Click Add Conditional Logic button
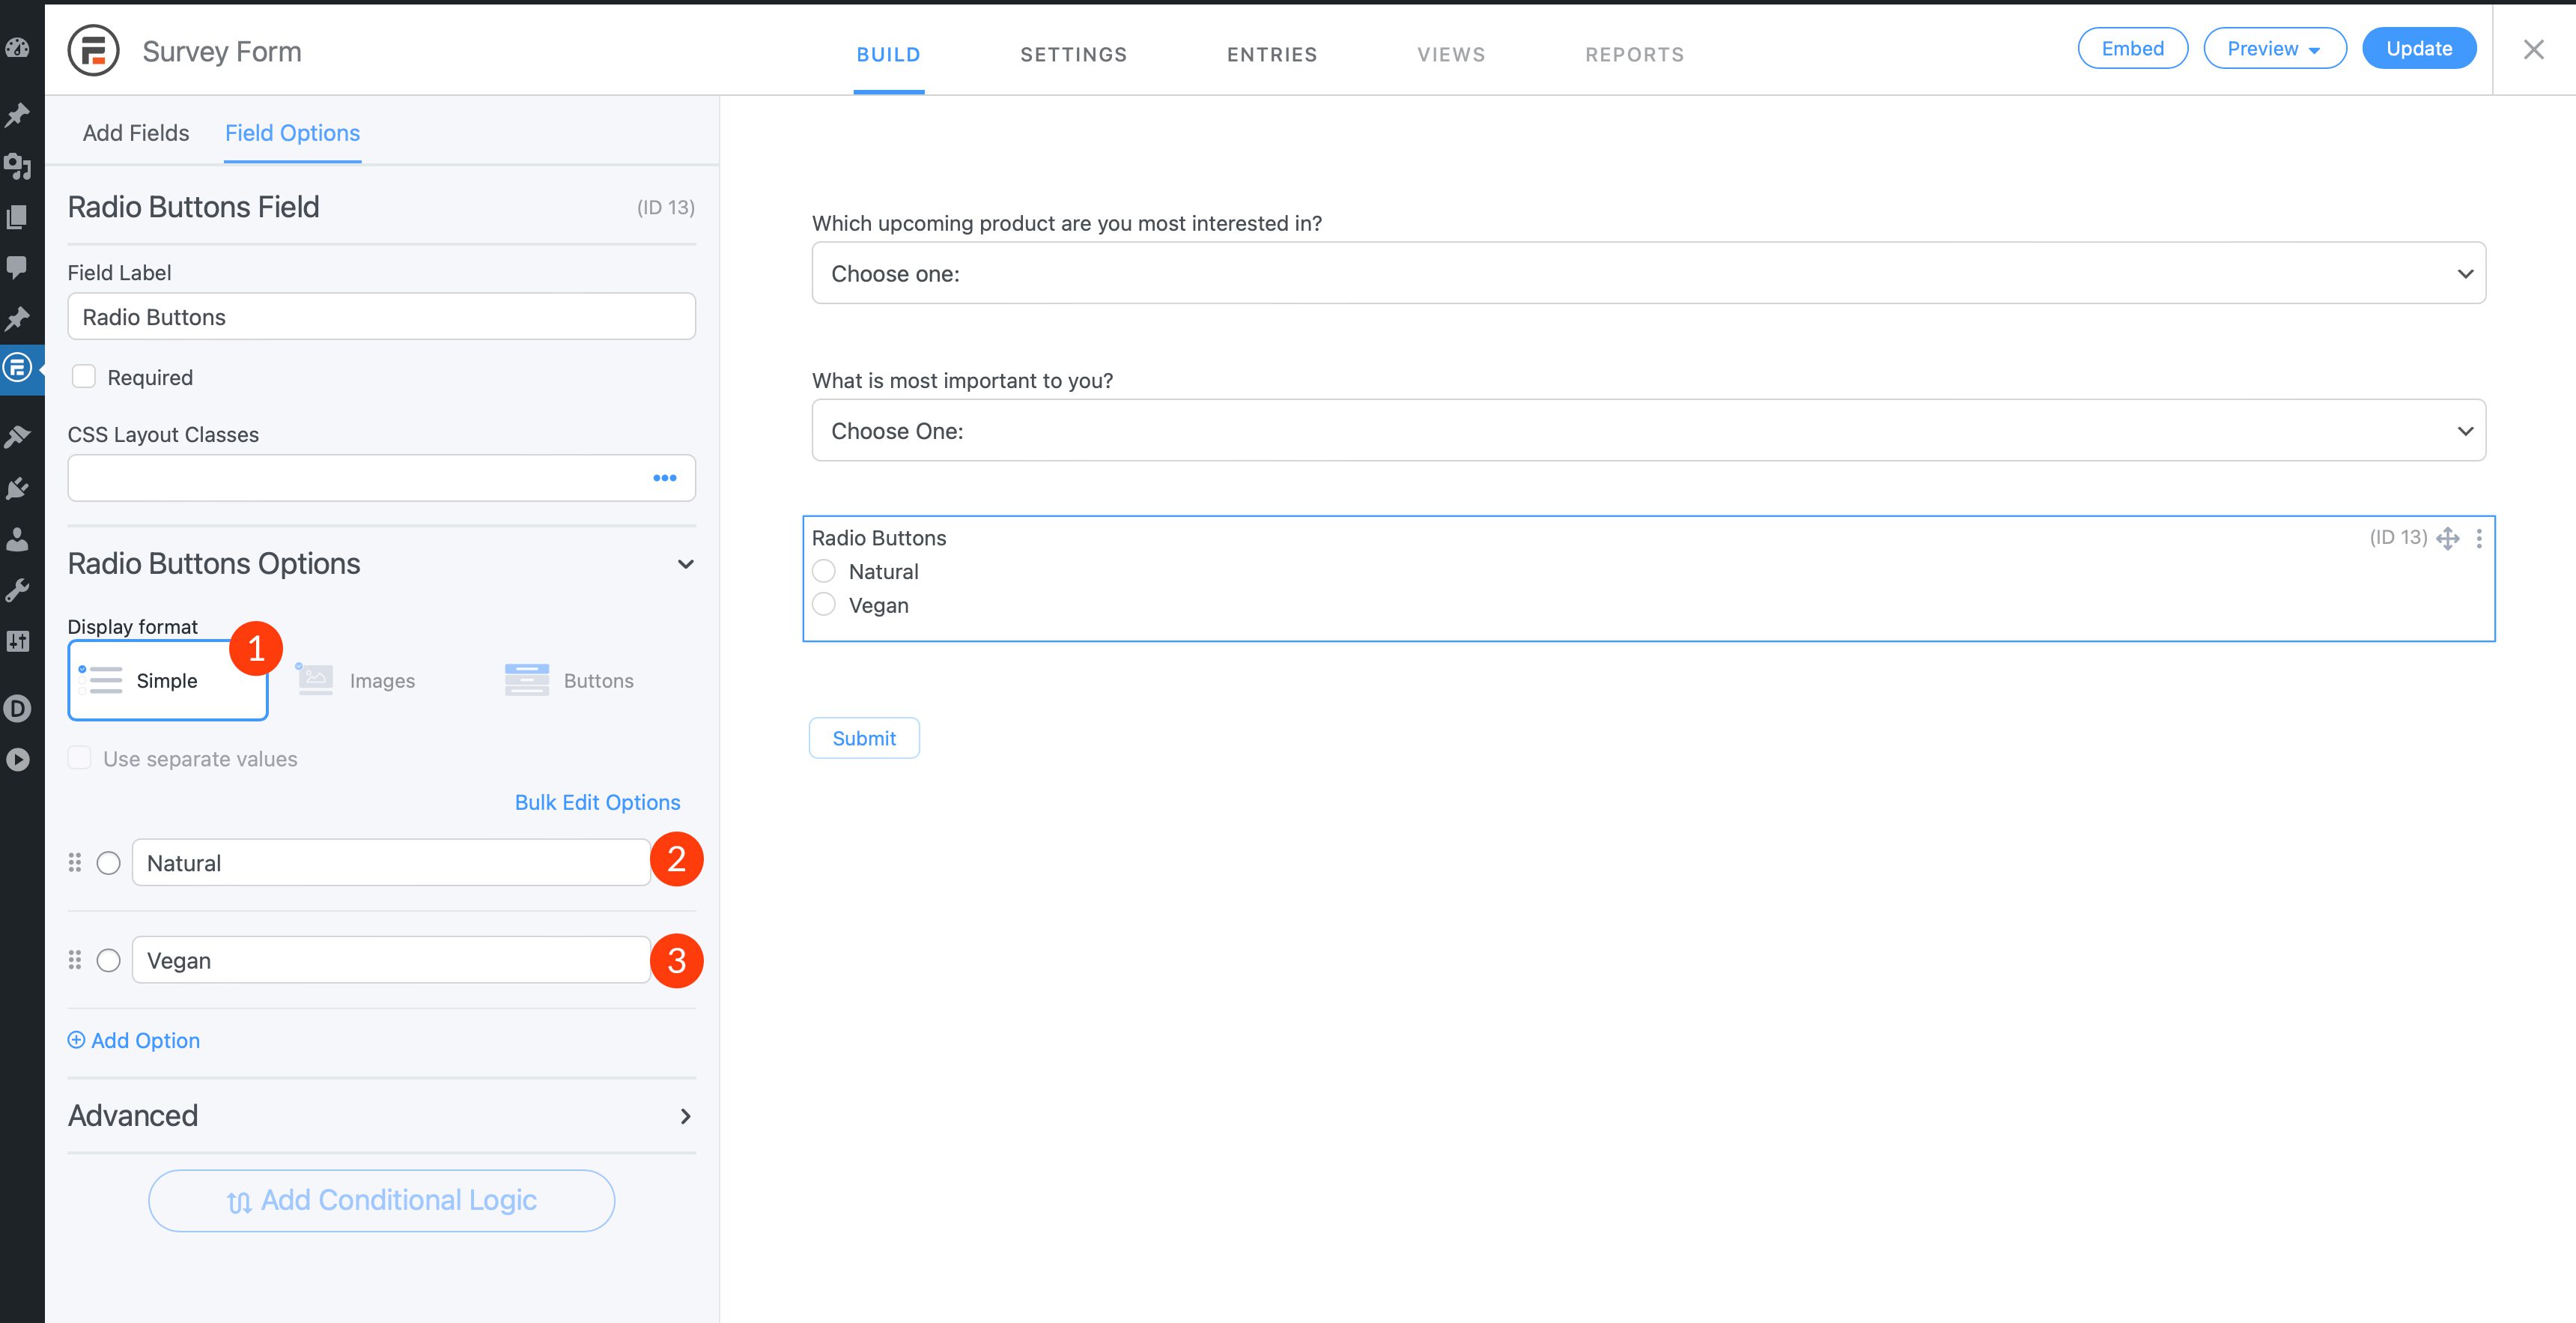 coord(381,1200)
